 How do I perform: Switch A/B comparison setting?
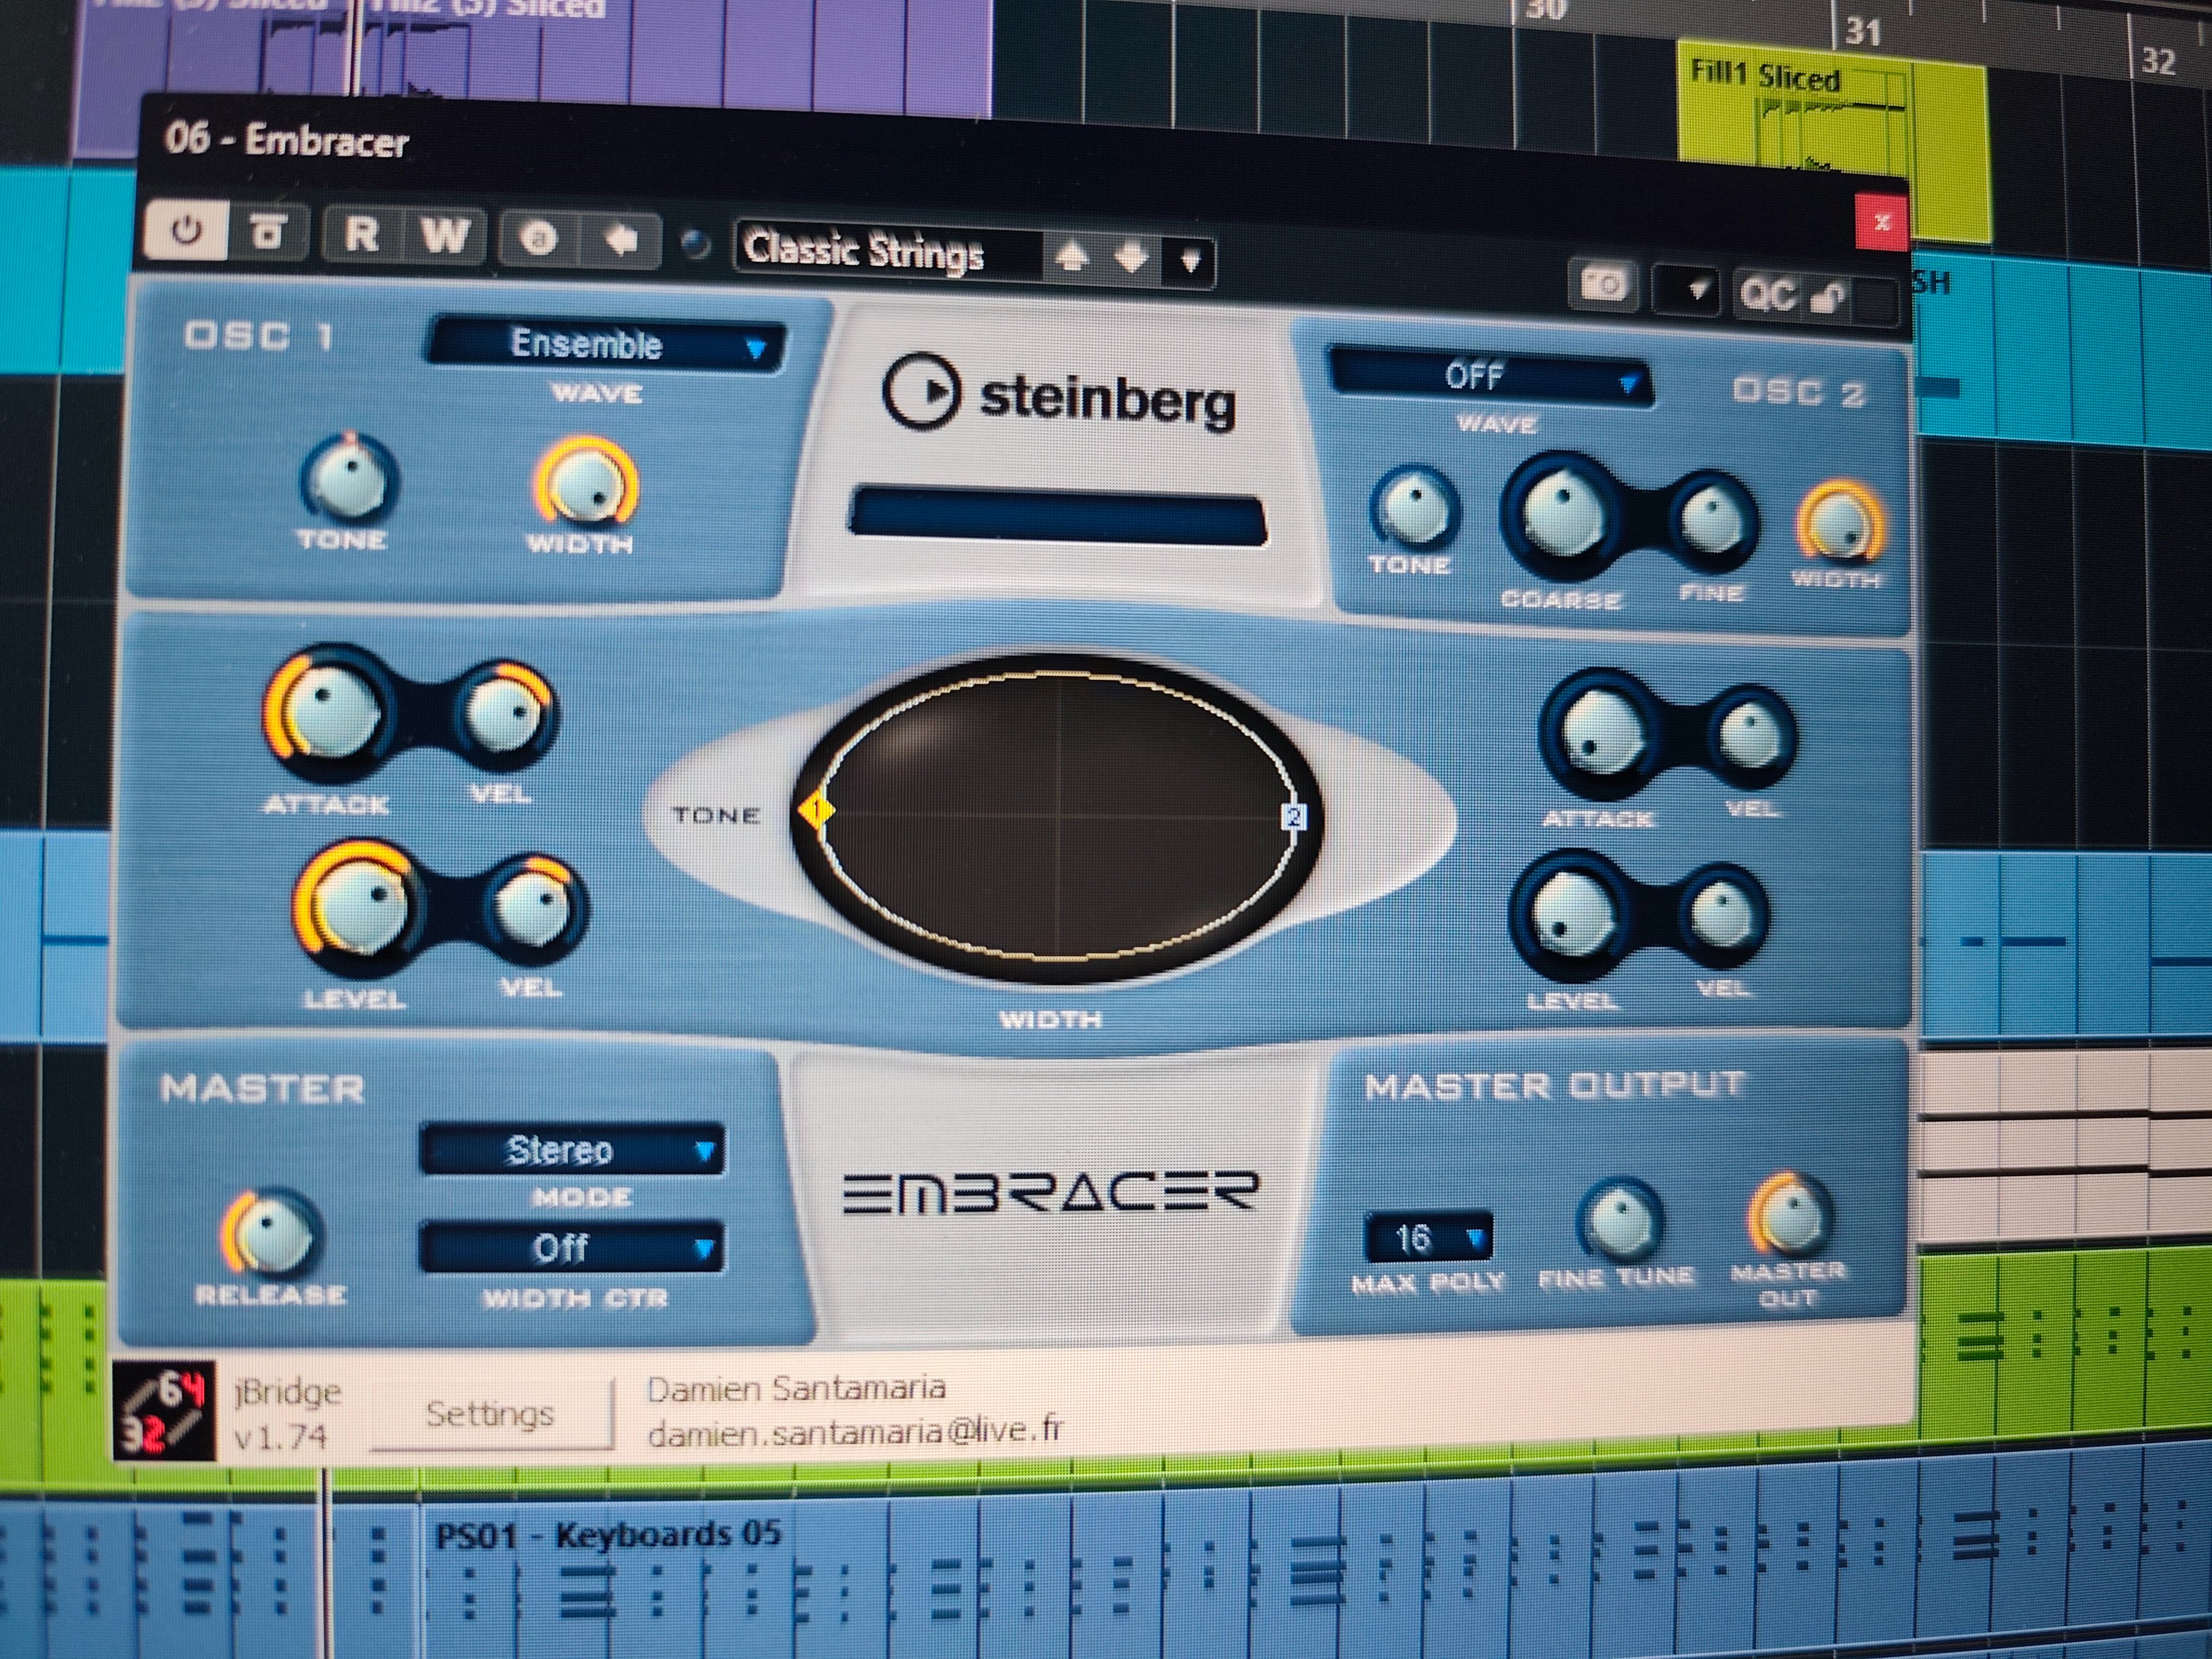[539, 239]
